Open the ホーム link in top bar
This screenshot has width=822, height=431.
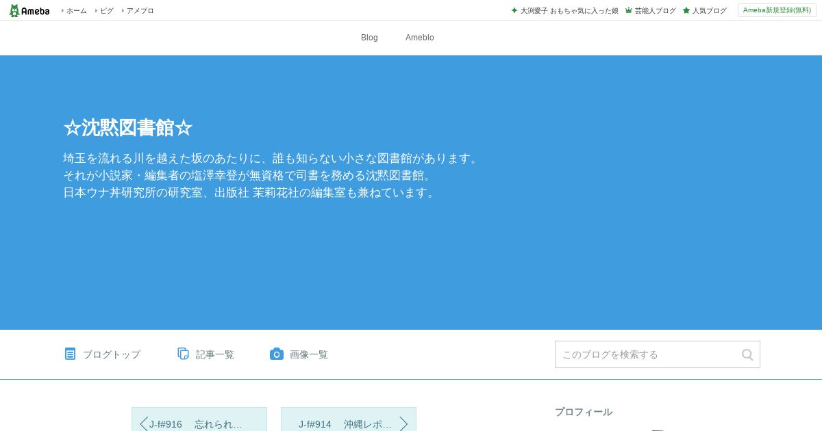(76, 10)
